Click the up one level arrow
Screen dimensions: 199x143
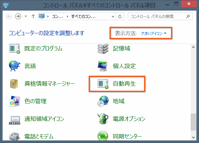click(x=33, y=16)
